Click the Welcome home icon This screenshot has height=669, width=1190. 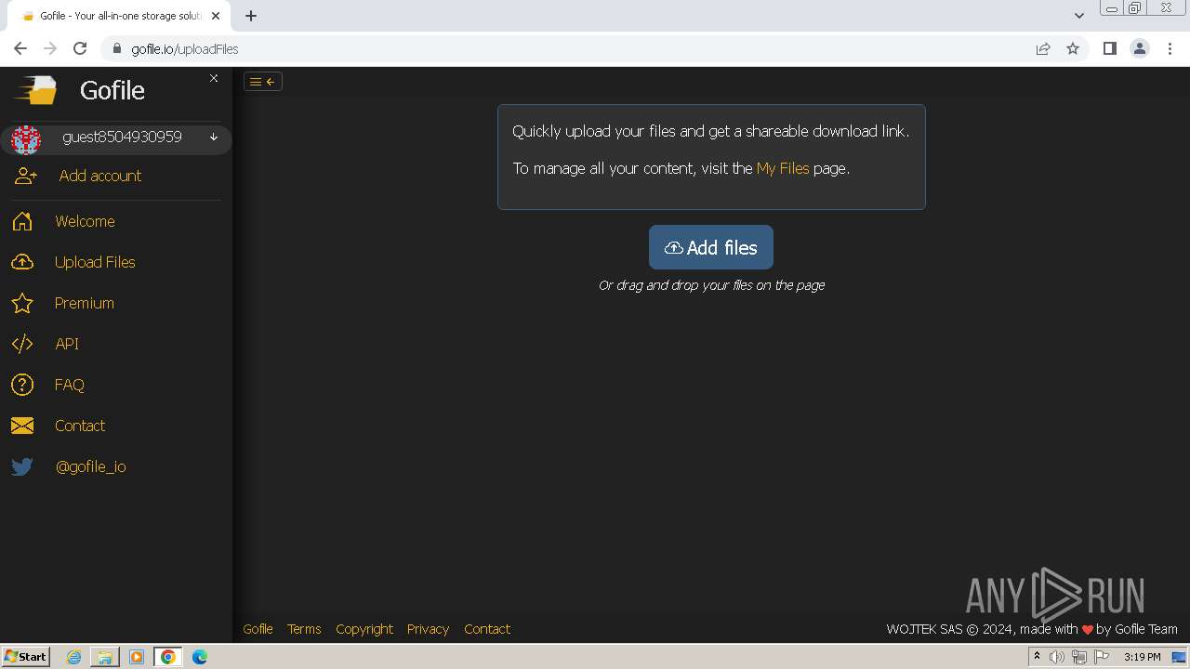coord(22,221)
